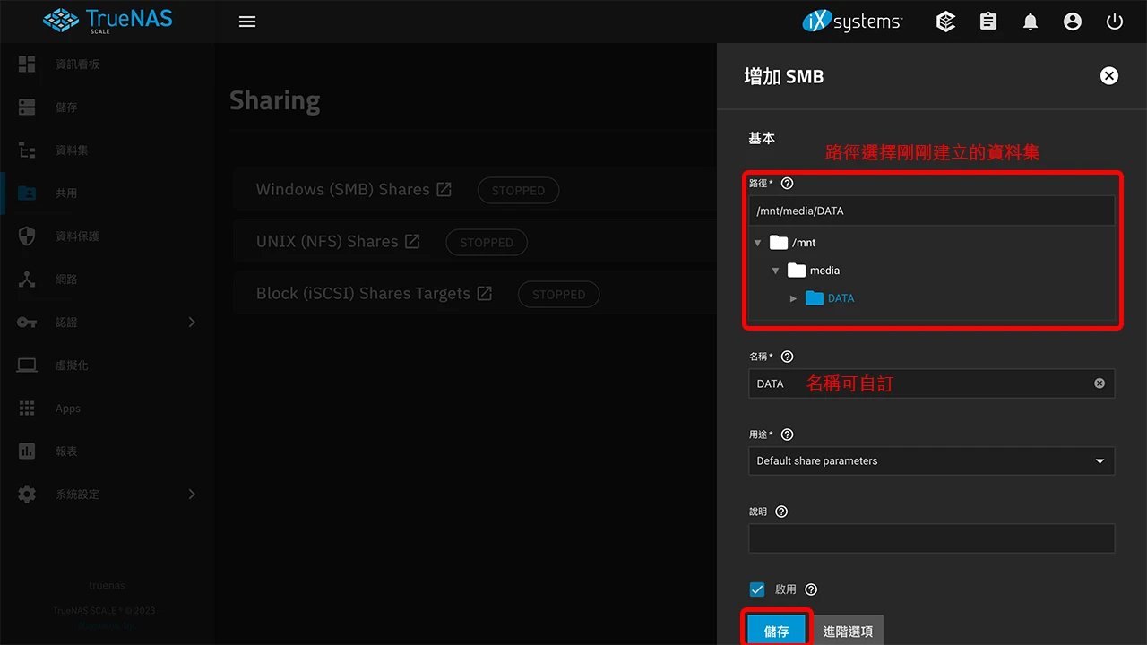The width and height of the screenshot is (1147, 645).
Task: Clear the 名稱 field with the X icon
Action: 1100,383
